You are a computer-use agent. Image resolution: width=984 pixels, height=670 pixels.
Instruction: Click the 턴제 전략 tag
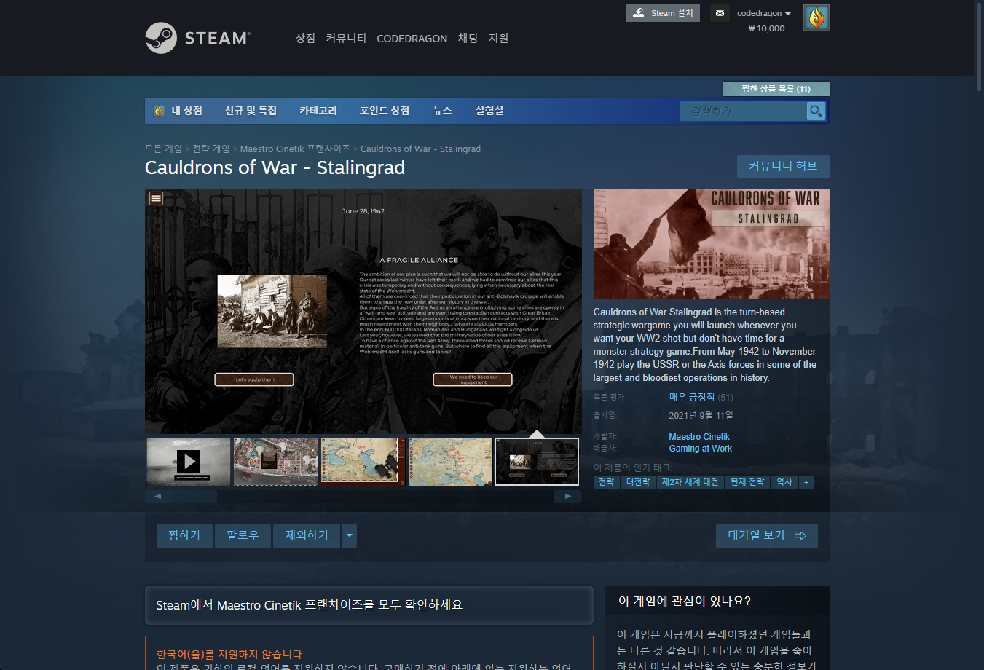click(x=747, y=482)
